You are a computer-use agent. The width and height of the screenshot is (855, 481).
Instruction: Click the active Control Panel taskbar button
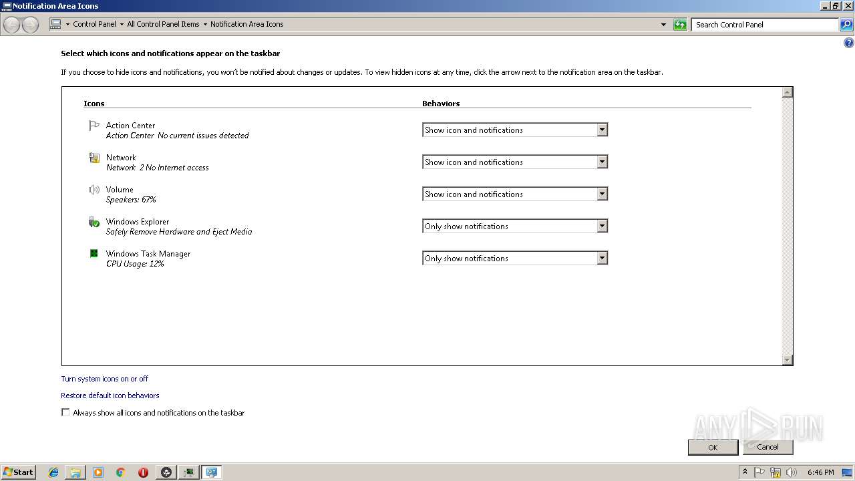coord(212,472)
